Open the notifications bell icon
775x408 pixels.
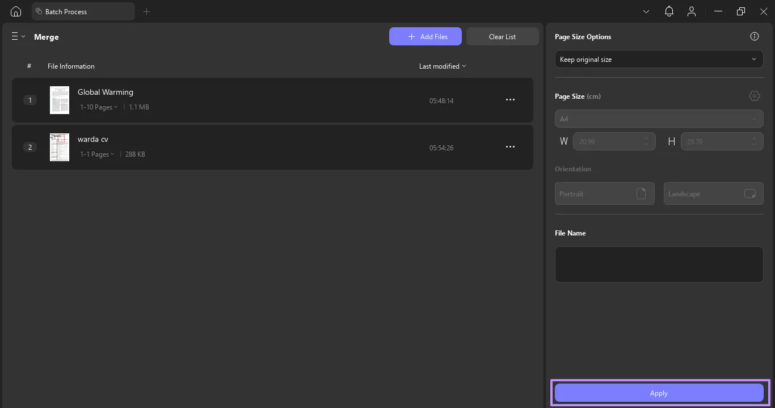click(669, 11)
